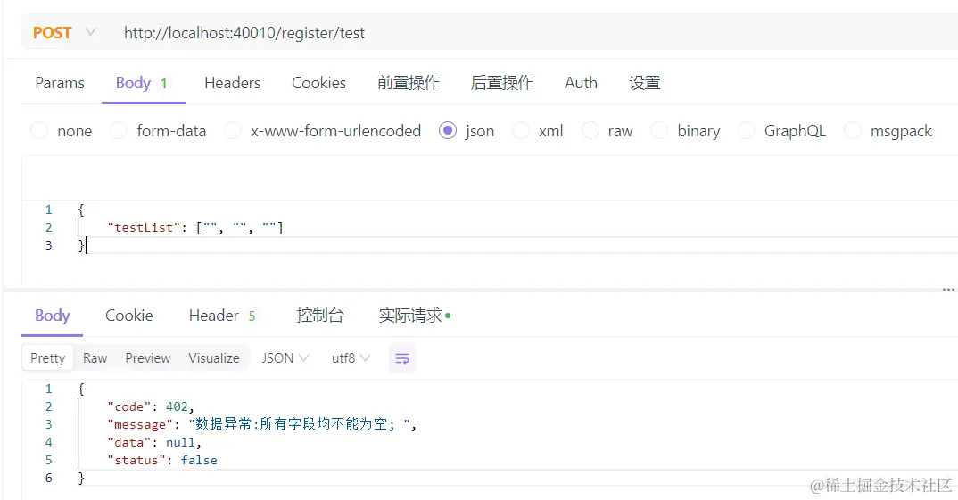Click the "code": 402 response line

[150, 406]
